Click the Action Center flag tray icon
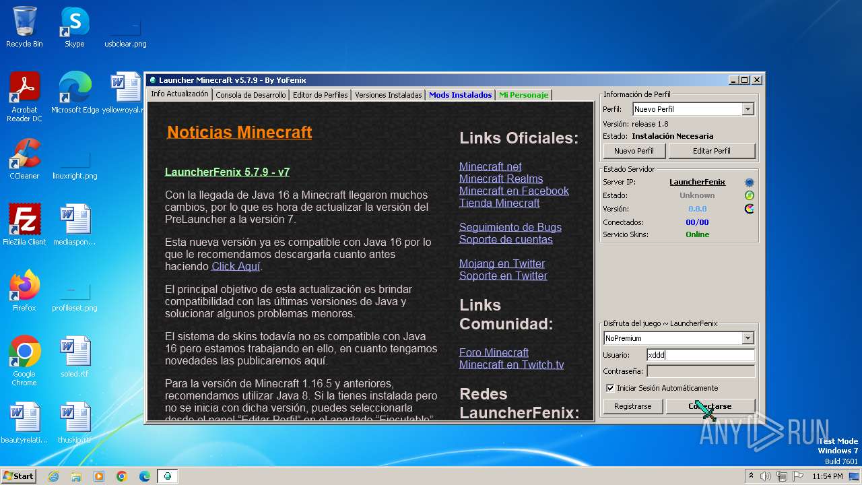 pyautogui.click(x=798, y=476)
